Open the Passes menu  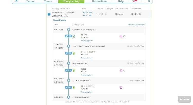tap(30, 1)
